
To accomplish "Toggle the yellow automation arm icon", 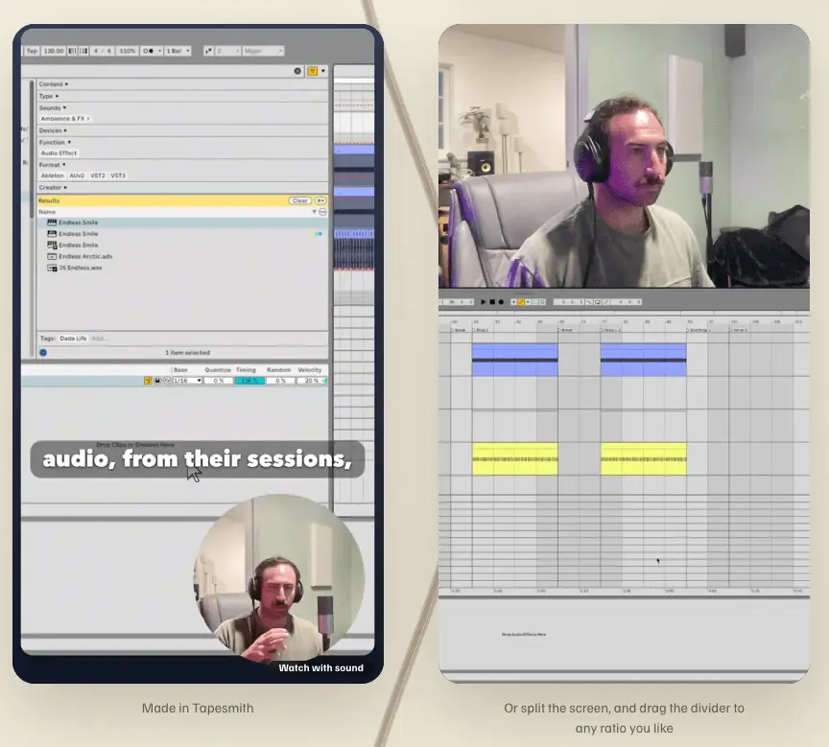I will (521, 302).
